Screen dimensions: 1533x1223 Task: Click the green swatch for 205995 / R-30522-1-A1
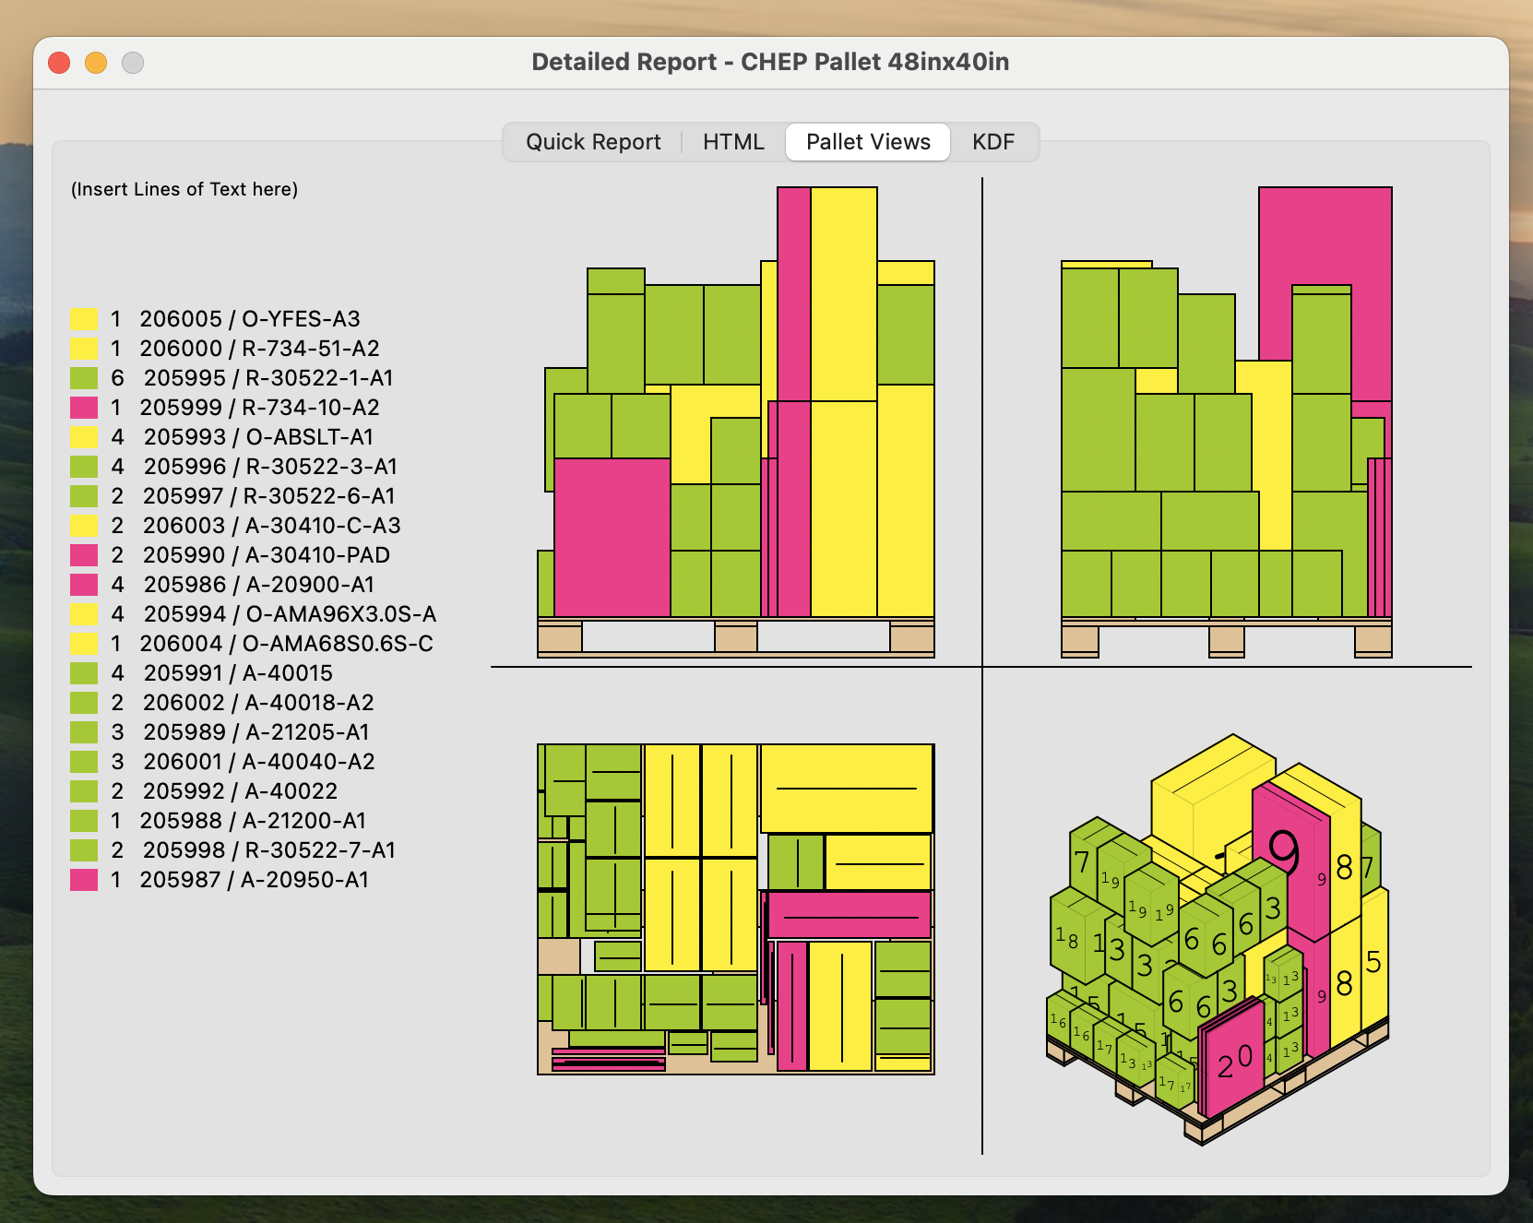click(84, 378)
